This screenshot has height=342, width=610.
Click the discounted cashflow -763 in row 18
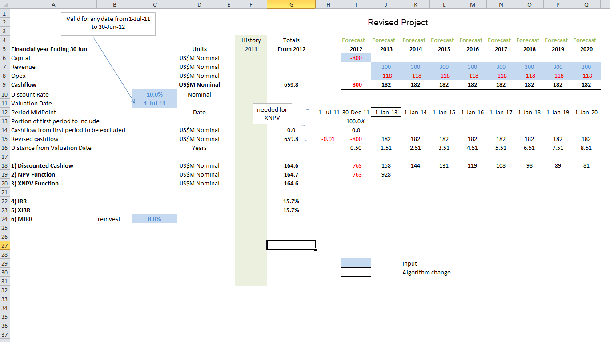click(x=356, y=165)
